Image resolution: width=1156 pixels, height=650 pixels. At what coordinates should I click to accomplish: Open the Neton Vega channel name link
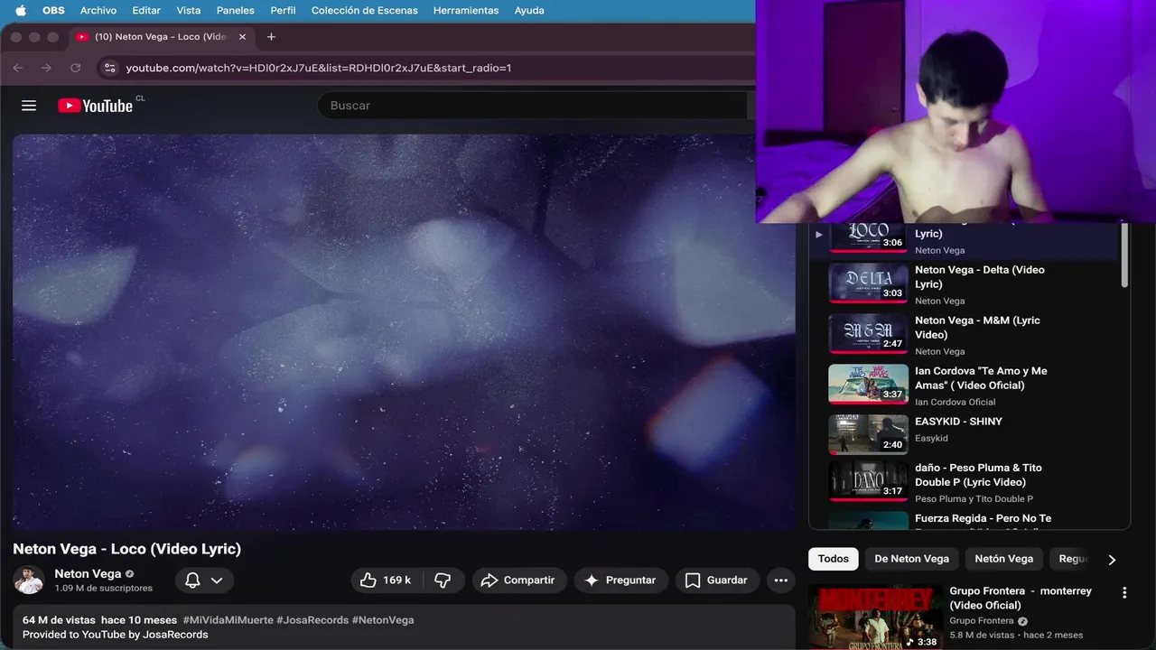[x=88, y=573]
